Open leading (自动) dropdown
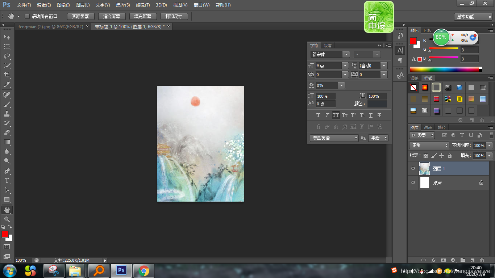495x278 pixels. click(x=384, y=66)
